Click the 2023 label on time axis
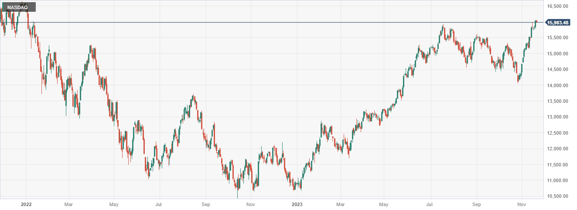The width and height of the screenshot is (577, 210). (x=297, y=204)
